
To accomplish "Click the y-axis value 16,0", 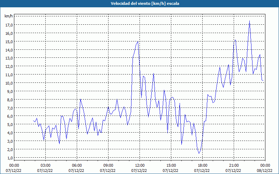I will tap(9, 33).
